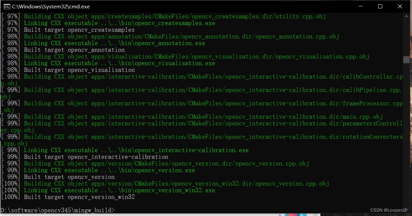The width and height of the screenshot is (412, 216).
Task: Close the cmd.exe window
Action: [x=399, y=6]
